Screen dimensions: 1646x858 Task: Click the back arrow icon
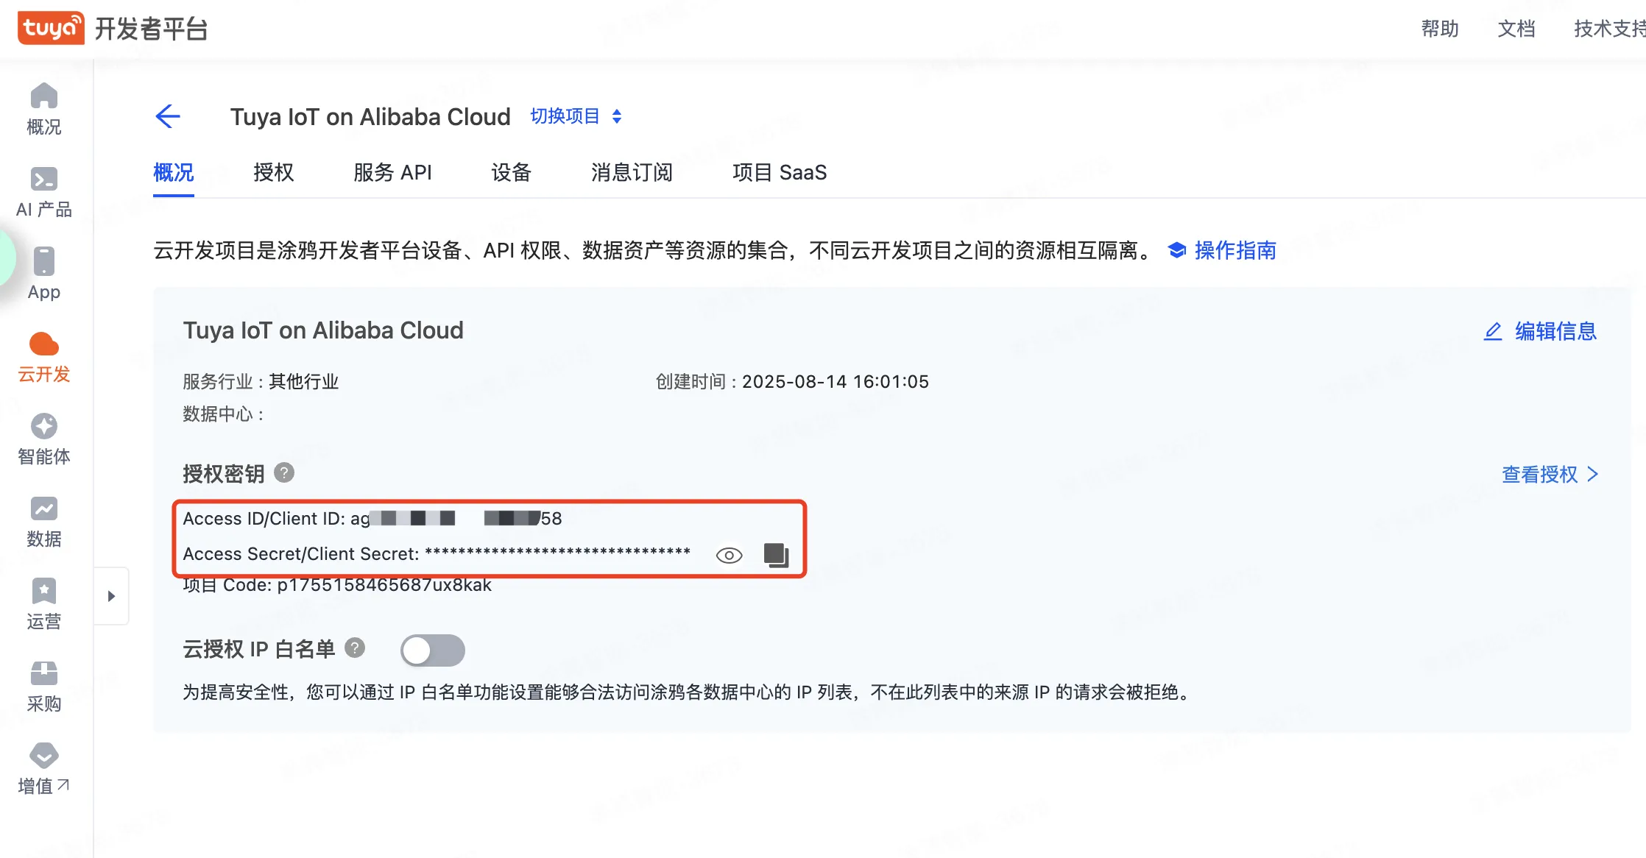pyautogui.click(x=168, y=116)
